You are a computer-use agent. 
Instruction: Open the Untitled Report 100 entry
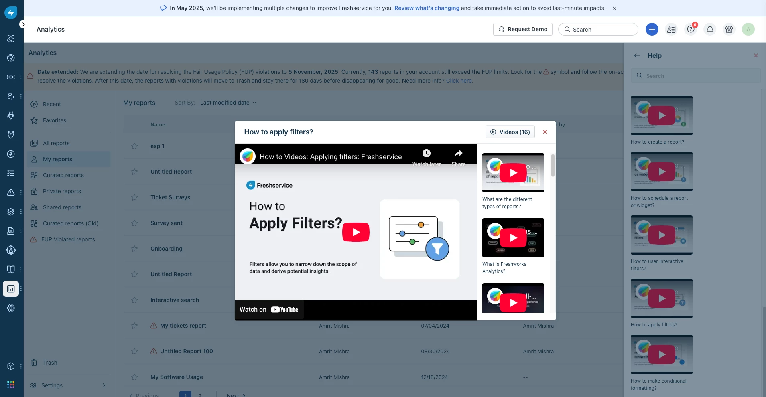click(x=187, y=351)
